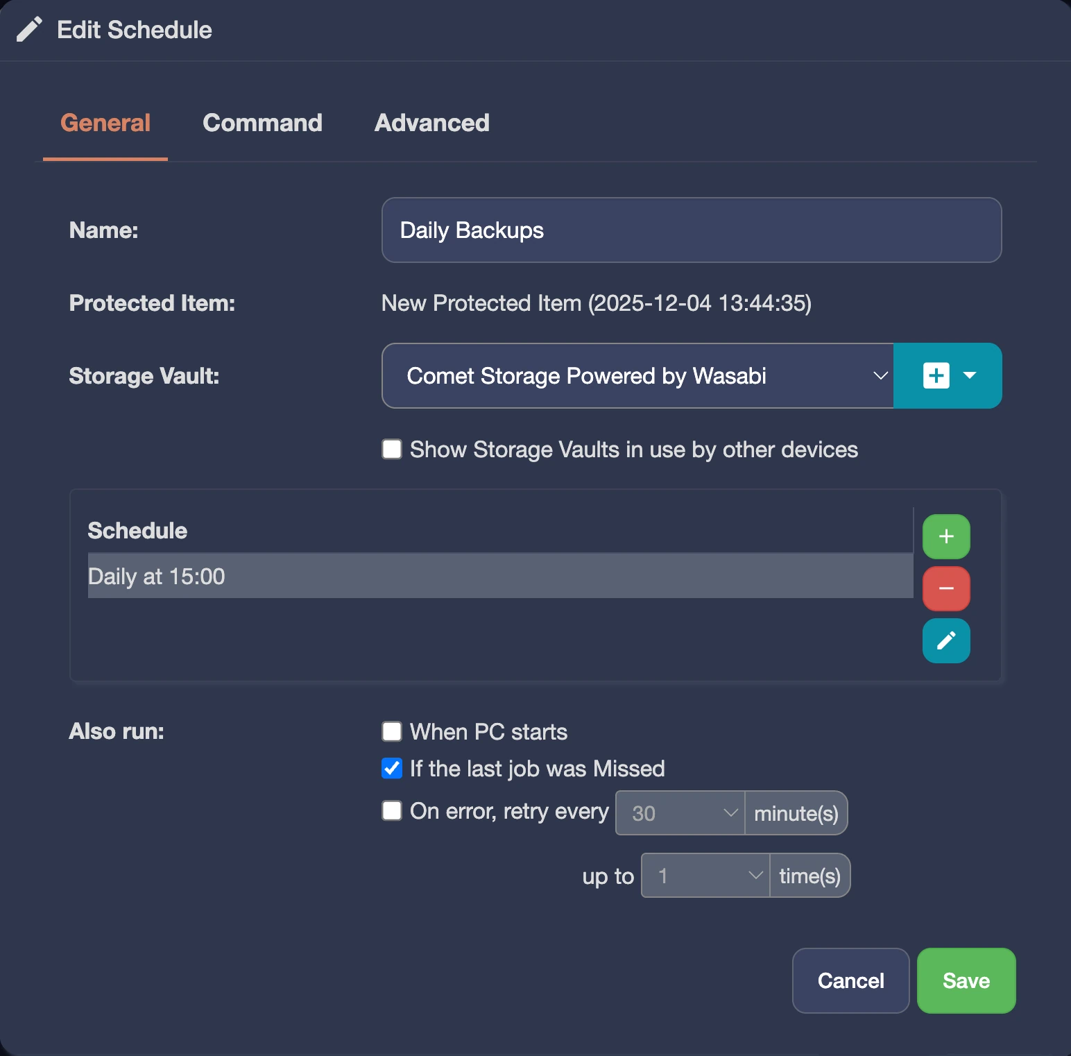Remove the selected schedule with red minus
The width and height of the screenshot is (1071, 1056).
[x=946, y=588]
